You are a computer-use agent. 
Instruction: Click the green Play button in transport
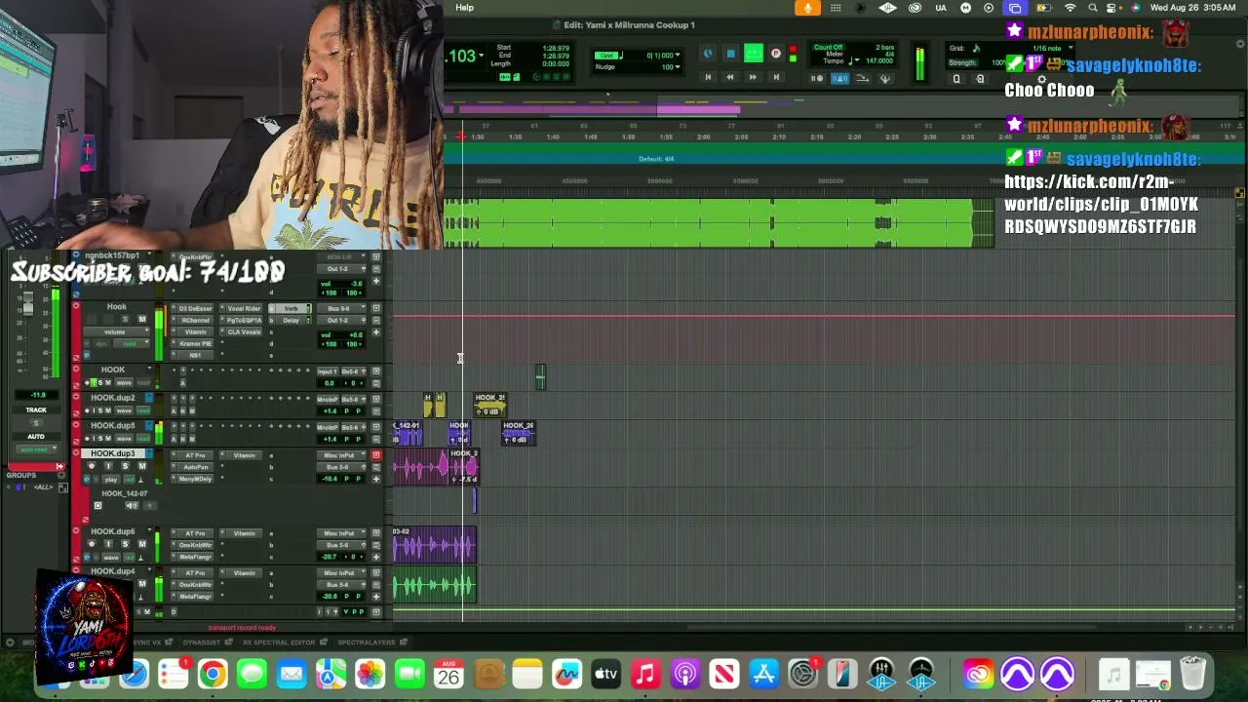754,54
